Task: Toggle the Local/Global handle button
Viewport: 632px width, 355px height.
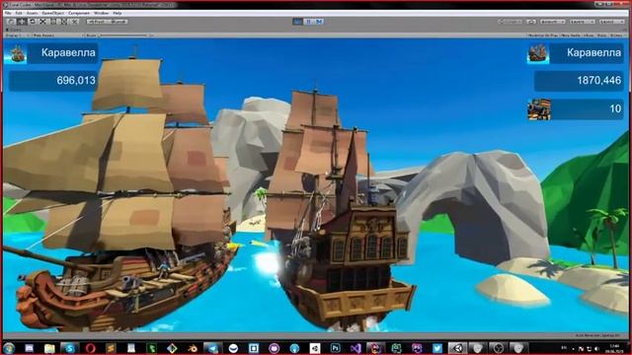Action: [118, 22]
